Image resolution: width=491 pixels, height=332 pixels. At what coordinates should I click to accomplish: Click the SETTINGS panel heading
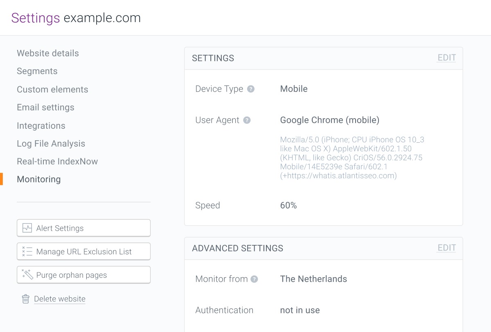click(x=213, y=58)
